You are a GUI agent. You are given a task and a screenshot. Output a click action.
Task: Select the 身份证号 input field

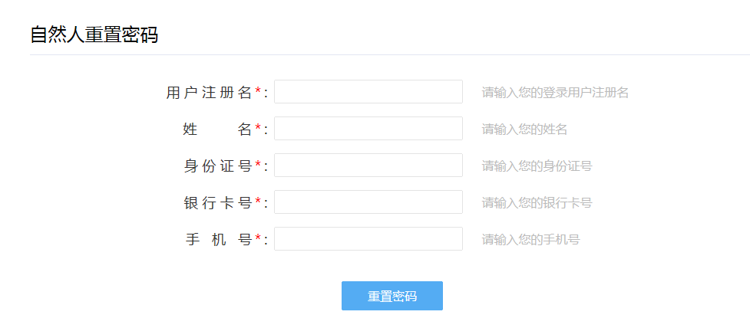[368, 166]
